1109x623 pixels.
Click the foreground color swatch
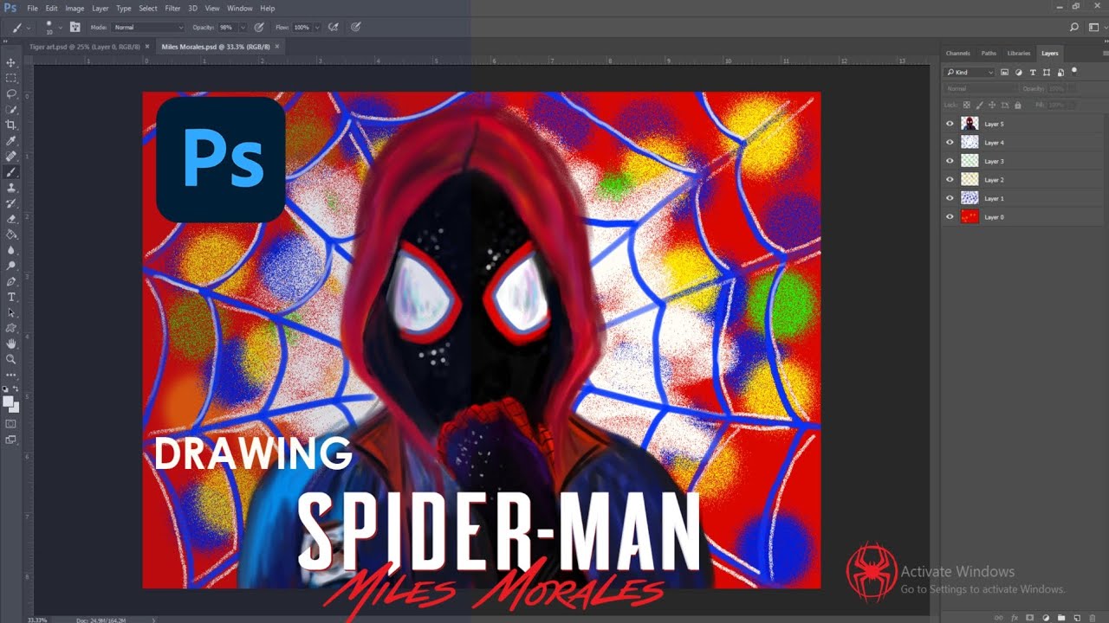(x=10, y=401)
